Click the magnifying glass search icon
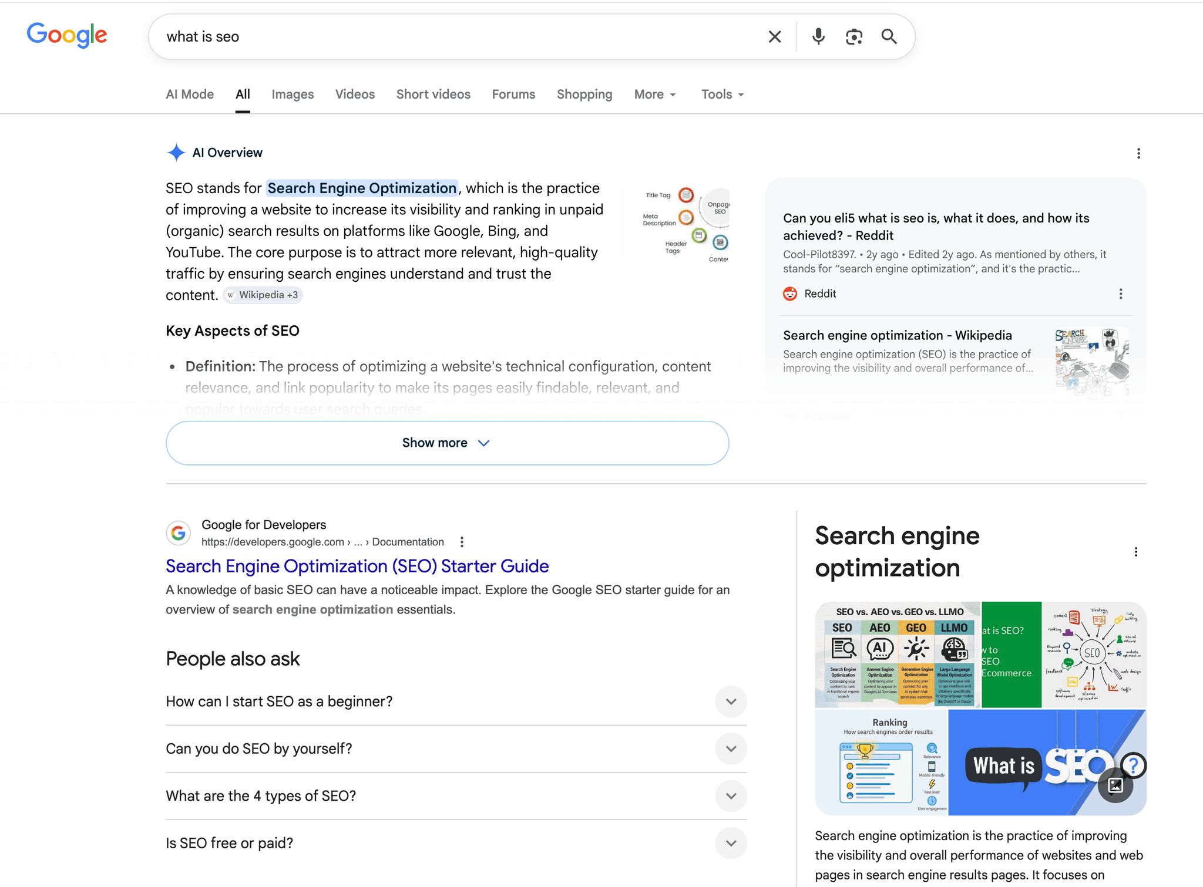The image size is (1203, 887). pos(889,37)
